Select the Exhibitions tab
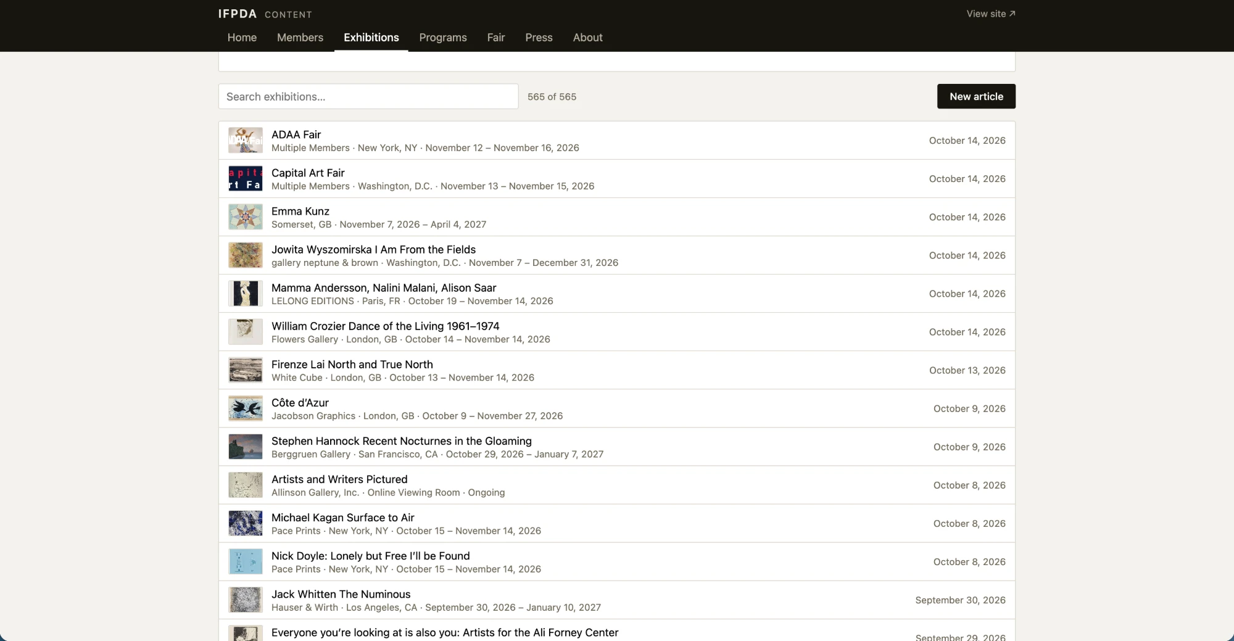1234x641 pixels. [371, 38]
